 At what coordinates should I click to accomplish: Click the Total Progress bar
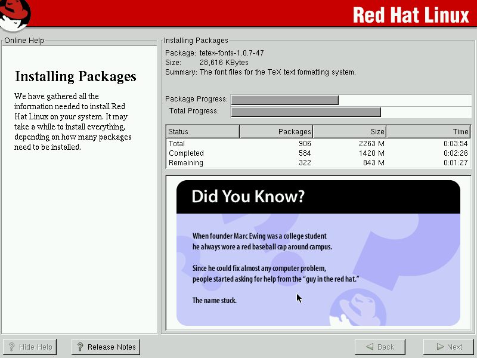coord(351,112)
